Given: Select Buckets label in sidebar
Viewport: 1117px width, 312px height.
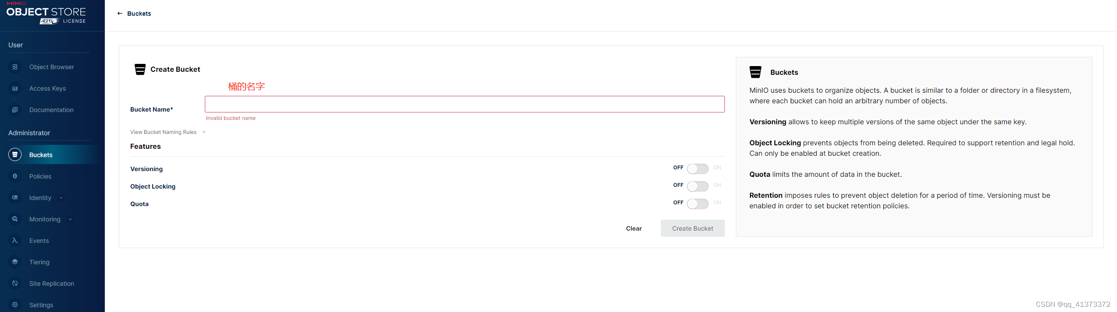Looking at the screenshot, I should point(41,155).
